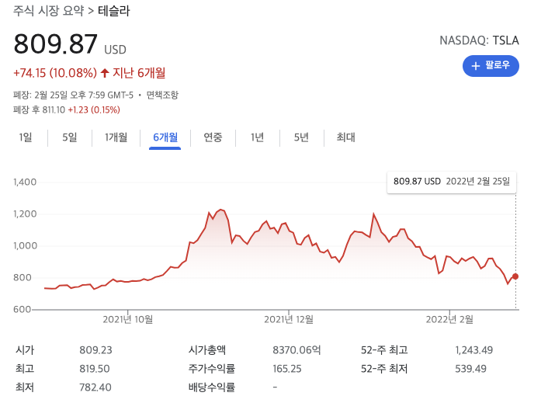
Task: Select the 5일 time range tab
Action: [70, 137]
